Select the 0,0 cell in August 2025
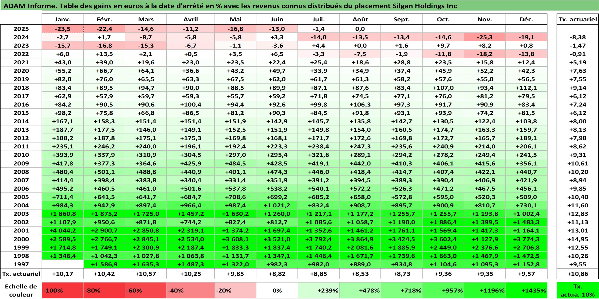The width and height of the screenshot is (599, 299). click(x=360, y=29)
